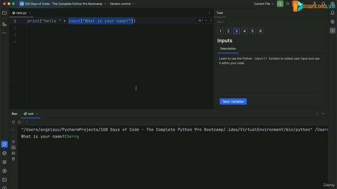The height and width of the screenshot is (189, 337).
Task: Go to lesson step 2
Action: [x=228, y=31]
